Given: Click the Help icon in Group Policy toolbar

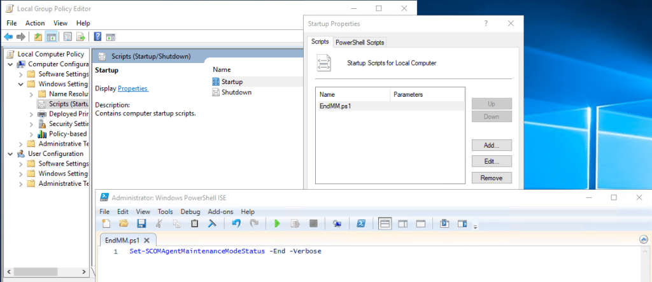Looking at the screenshot, I should (98, 37).
